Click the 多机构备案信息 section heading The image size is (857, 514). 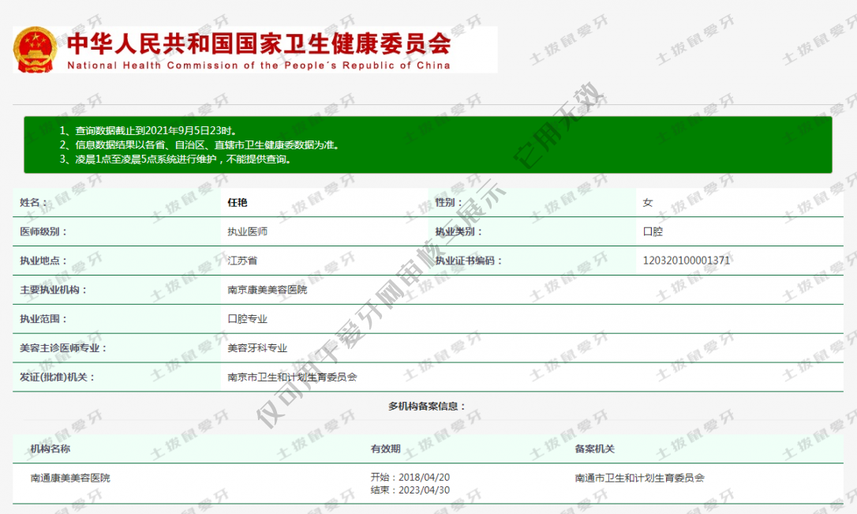(427, 407)
